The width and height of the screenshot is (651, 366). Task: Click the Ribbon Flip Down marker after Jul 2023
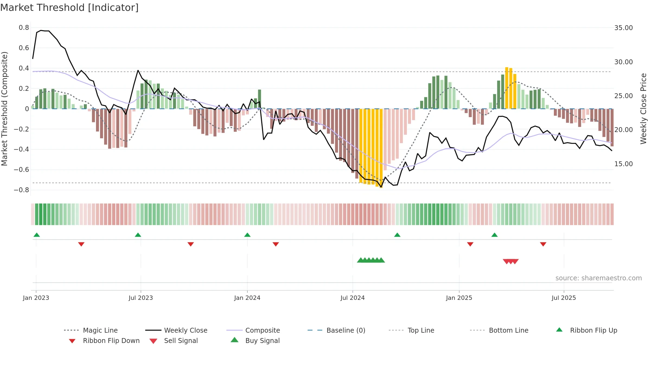click(191, 244)
